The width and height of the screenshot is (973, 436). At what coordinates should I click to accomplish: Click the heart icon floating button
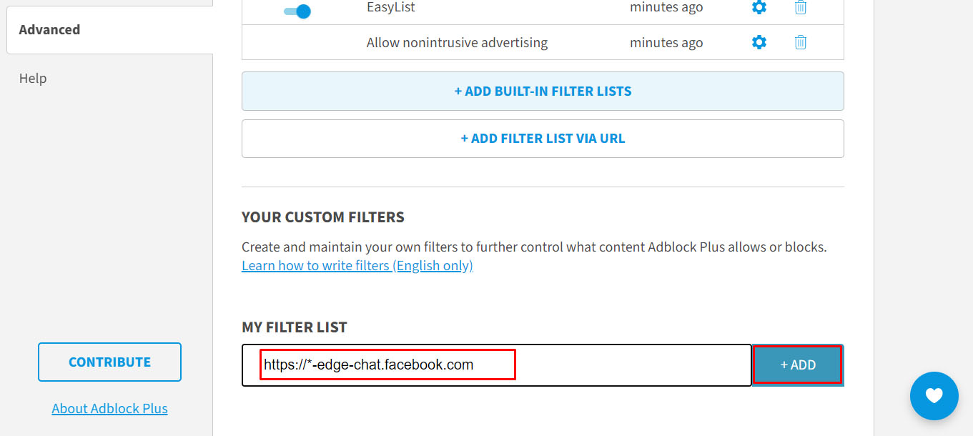(934, 395)
